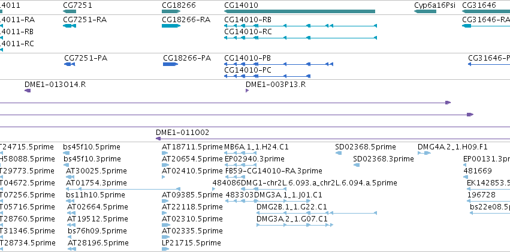Click the AT02310.5prime label
510x252 pixels.
pyautogui.click(x=192, y=219)
